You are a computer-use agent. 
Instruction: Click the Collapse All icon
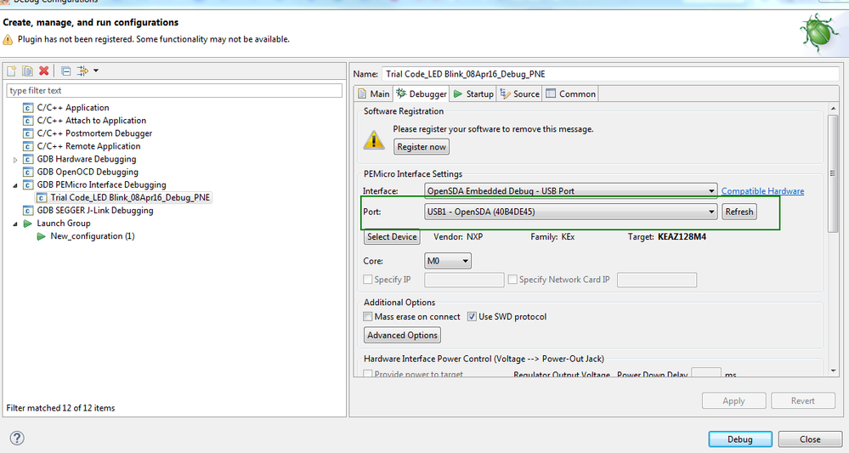(66, 71)
